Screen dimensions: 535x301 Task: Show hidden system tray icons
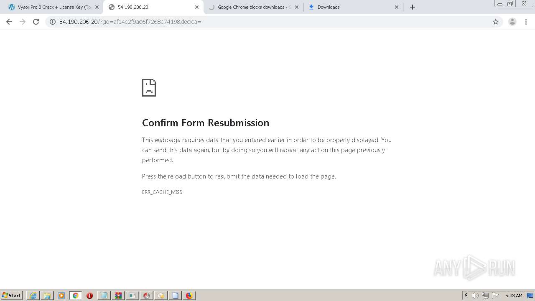[466, 296]
